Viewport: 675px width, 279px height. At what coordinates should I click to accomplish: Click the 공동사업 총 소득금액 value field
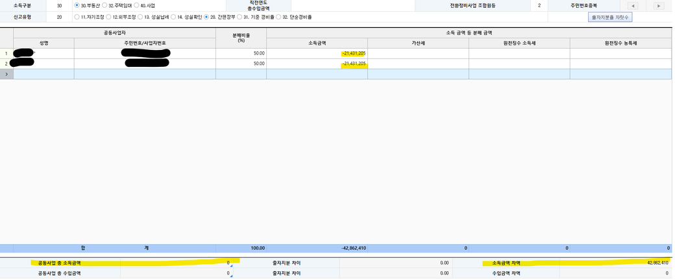click(177, 263)
